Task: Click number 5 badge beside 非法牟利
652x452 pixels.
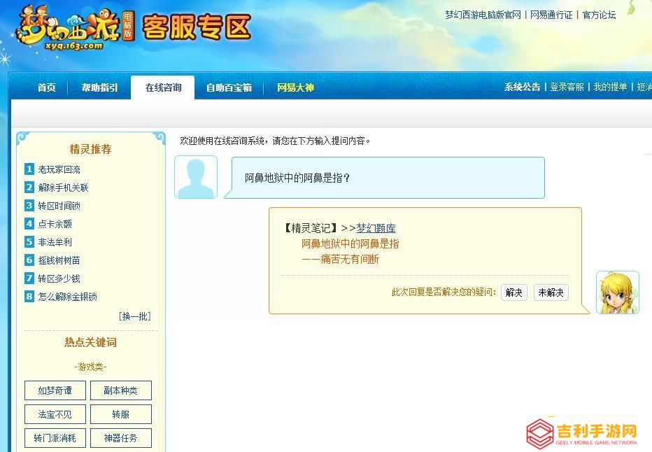Action: tap(29, 241)
